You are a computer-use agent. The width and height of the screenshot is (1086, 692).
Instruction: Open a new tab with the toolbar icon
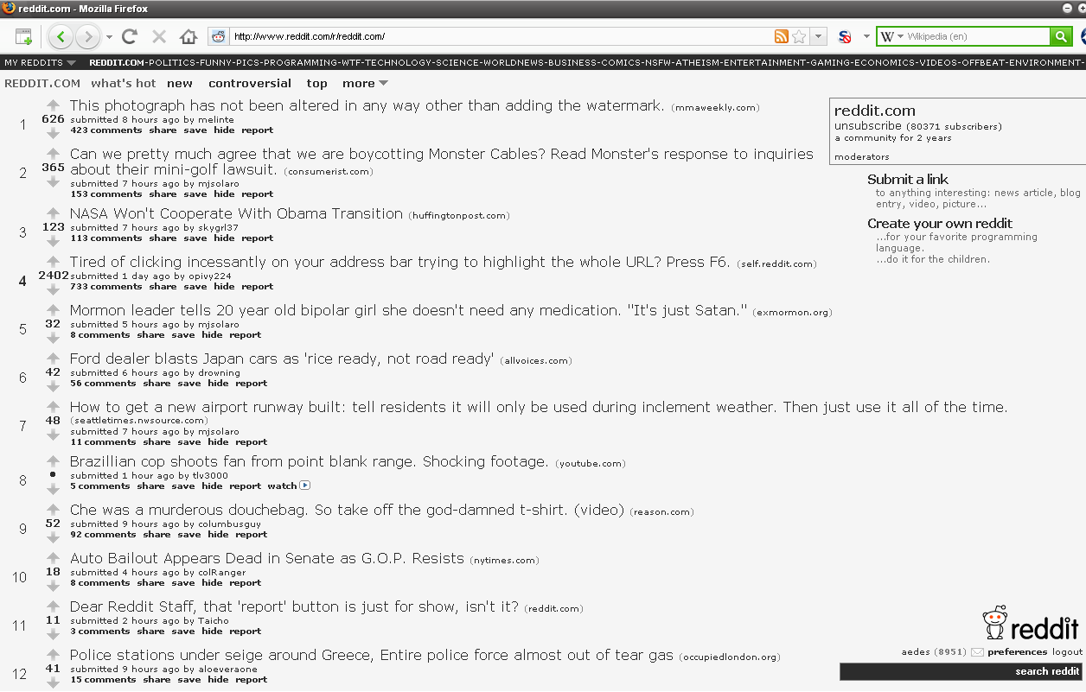point(23,36)
